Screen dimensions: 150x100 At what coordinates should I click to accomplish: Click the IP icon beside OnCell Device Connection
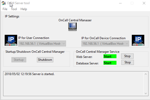click(138, 40)
